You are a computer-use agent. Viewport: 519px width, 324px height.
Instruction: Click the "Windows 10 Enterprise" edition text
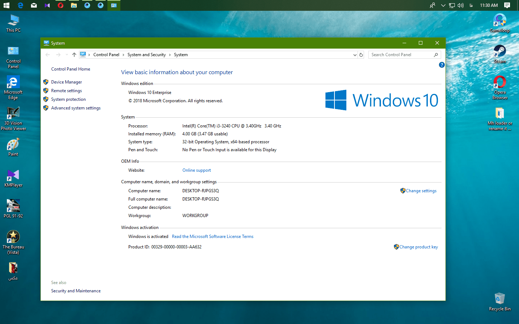pos(150,93)
